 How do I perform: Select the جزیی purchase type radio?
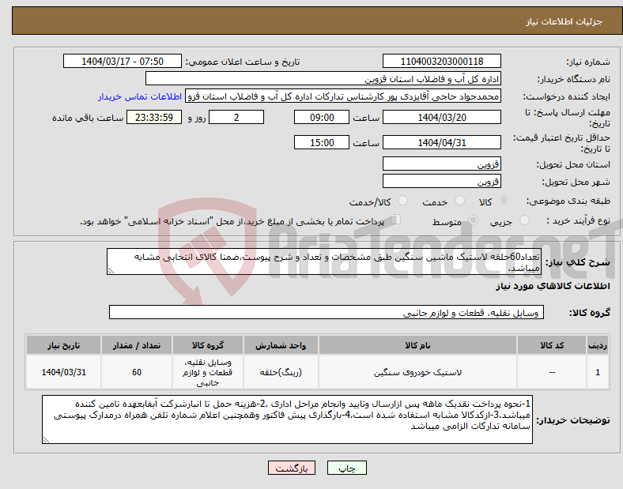pos(524,220)
